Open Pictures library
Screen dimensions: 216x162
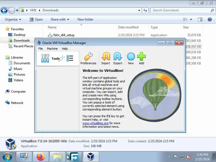point(19,75)
